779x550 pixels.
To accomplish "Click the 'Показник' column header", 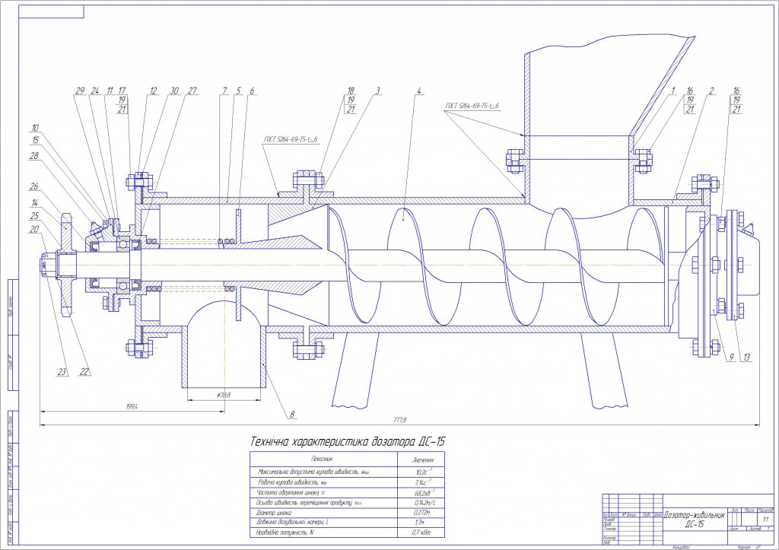I will pyautogui.click(x=322, y=459).
